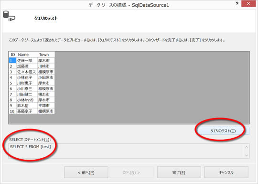Select the Town column header

[x=46, y=54]
